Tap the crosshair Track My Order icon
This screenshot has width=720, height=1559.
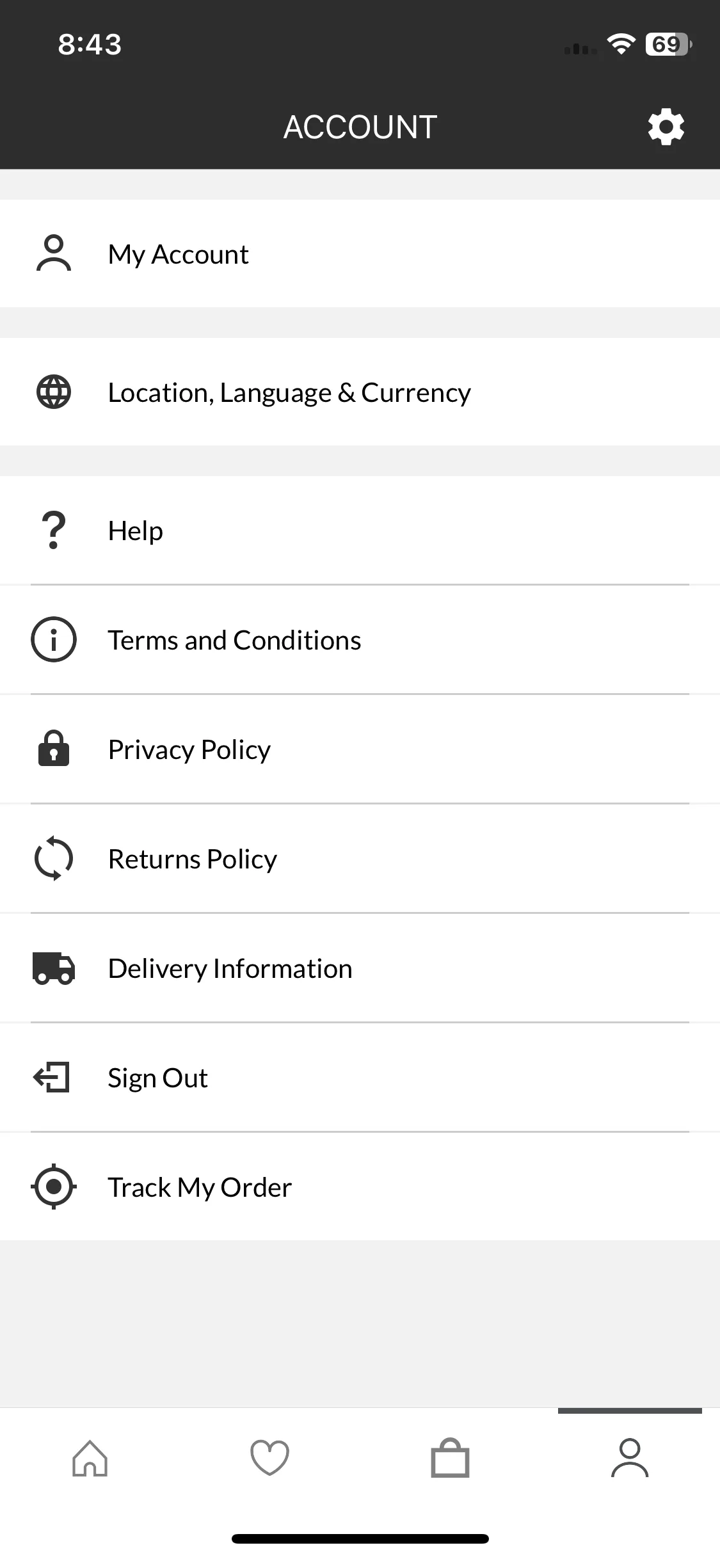[54, 1187]
